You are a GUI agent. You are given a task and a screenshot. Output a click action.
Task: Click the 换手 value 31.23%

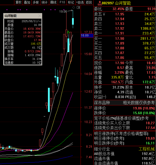click(118, 87)
